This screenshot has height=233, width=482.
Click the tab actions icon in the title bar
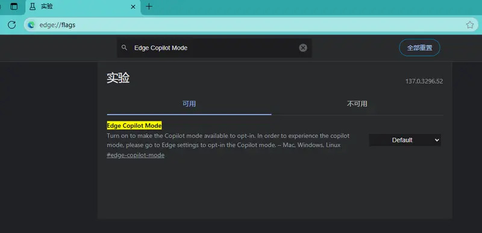point(14,7)
